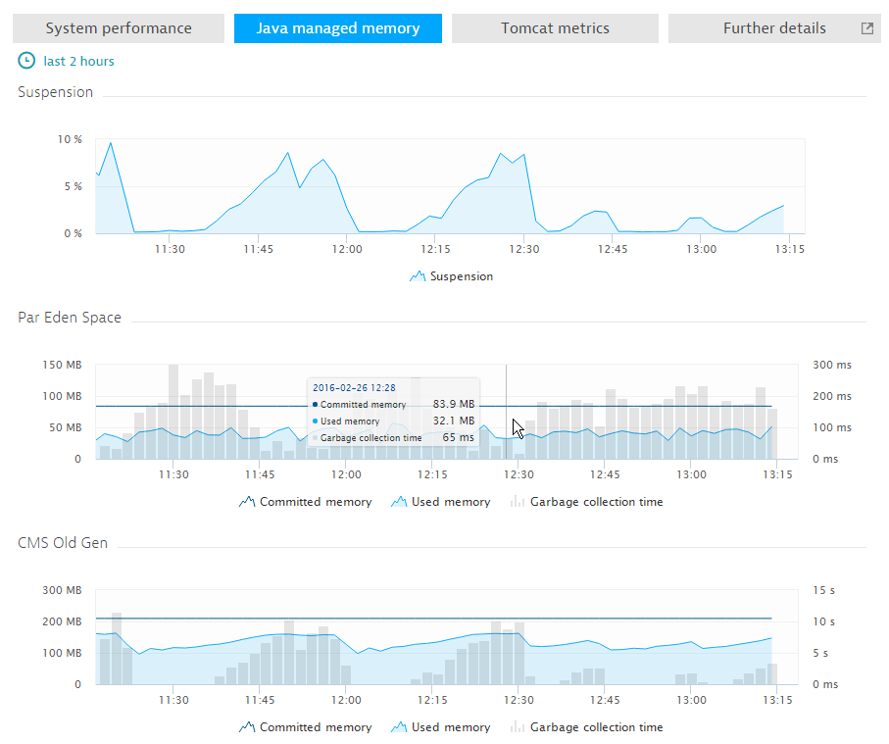Click the "15 s" axis label in CMS Old Gen

click(x=823, y=590)
